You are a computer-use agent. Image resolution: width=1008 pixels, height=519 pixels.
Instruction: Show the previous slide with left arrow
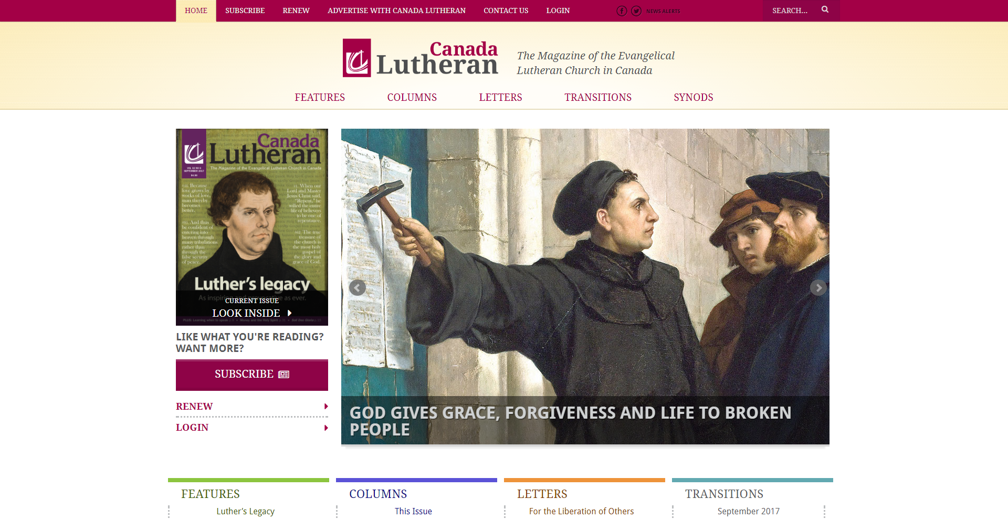pyautogui.click(x=358, y=287)
